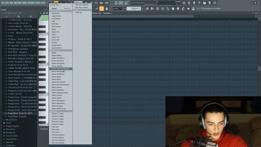Select (none) in the stamp menu
The image size is (261, 147).
(x=61, y=8)
